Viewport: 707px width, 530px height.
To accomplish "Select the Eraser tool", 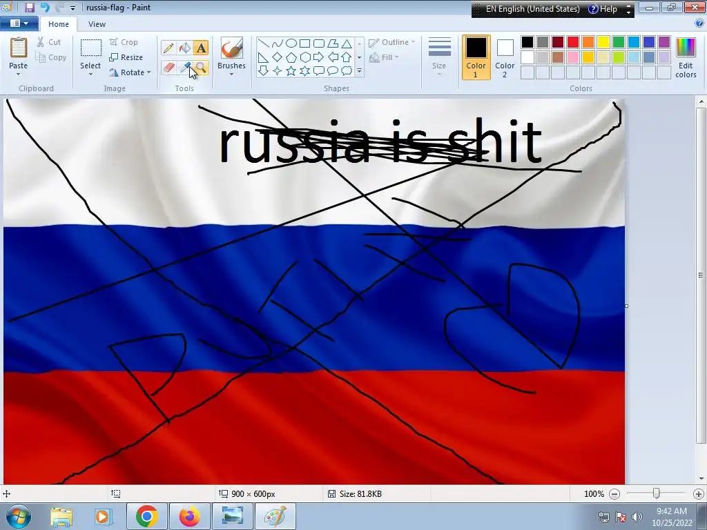I will [168, 68].
